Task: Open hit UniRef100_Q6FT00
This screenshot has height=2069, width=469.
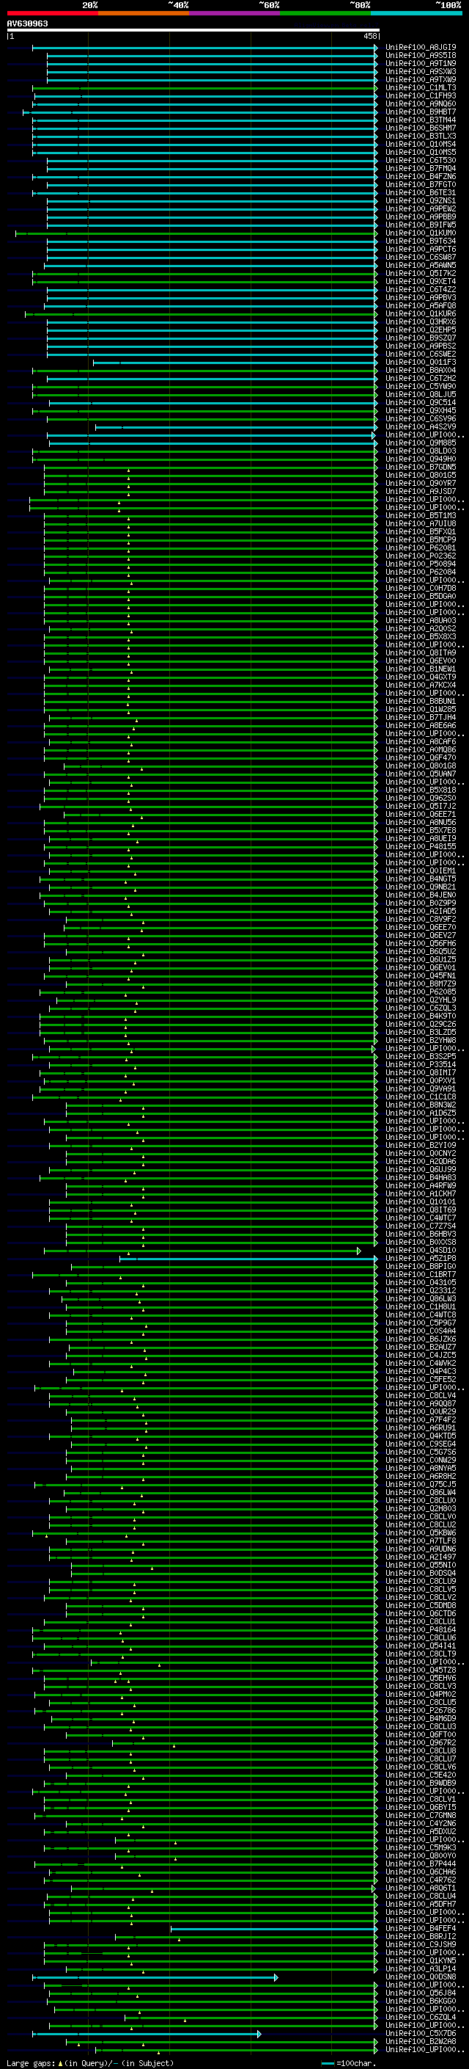Action: (421, 1735)
